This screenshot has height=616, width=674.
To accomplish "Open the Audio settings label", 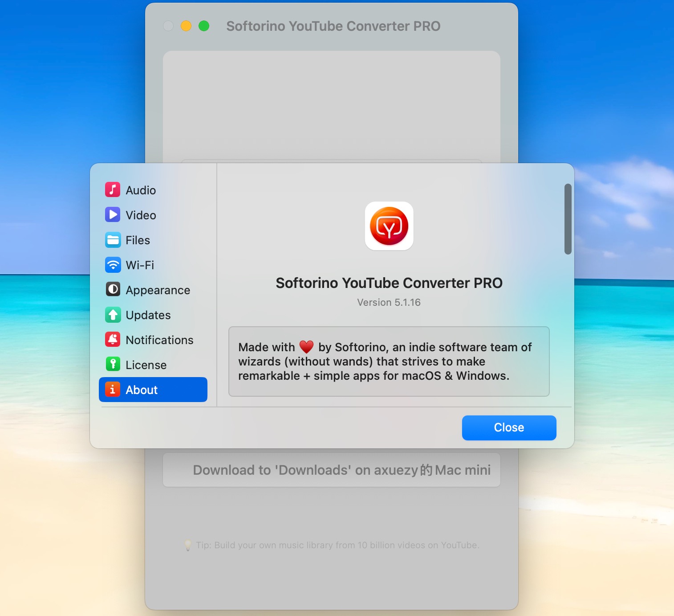I will click(x=141, y=190).
